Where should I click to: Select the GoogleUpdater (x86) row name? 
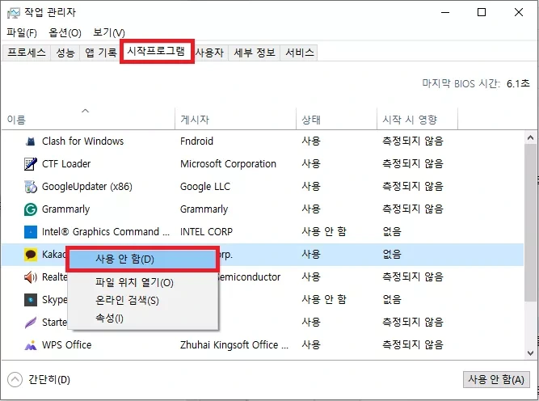coord(87,187)
